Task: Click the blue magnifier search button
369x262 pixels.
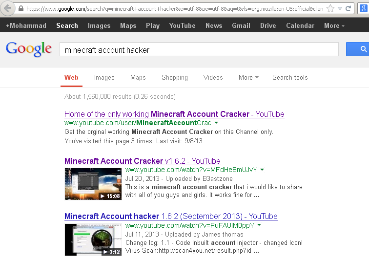Action: click(x=358, y=49)
